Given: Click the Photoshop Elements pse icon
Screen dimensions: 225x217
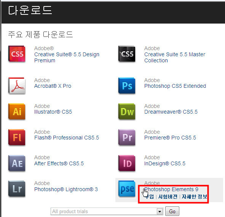Looking at the screenshot, I should (127, 188).
